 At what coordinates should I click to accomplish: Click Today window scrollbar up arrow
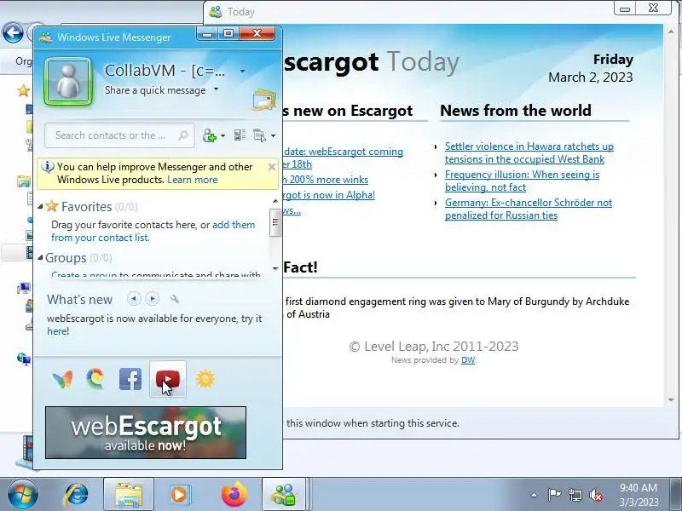[x=671, y=32]
